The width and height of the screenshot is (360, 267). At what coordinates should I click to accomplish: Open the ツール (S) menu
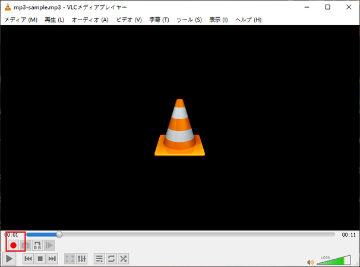coord(189,20)
